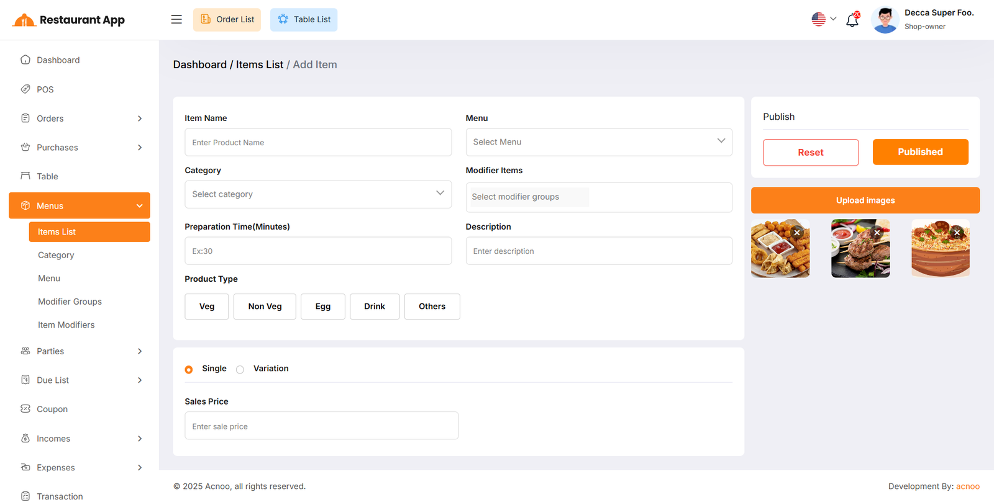Screen dimensions: 994x502
Task: Choose Non Veg product type
Action: 265,307
